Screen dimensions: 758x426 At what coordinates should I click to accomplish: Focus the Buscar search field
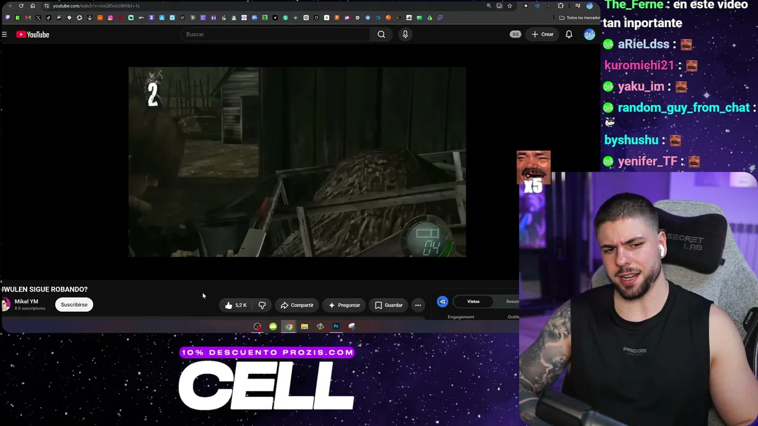point(275,34)
